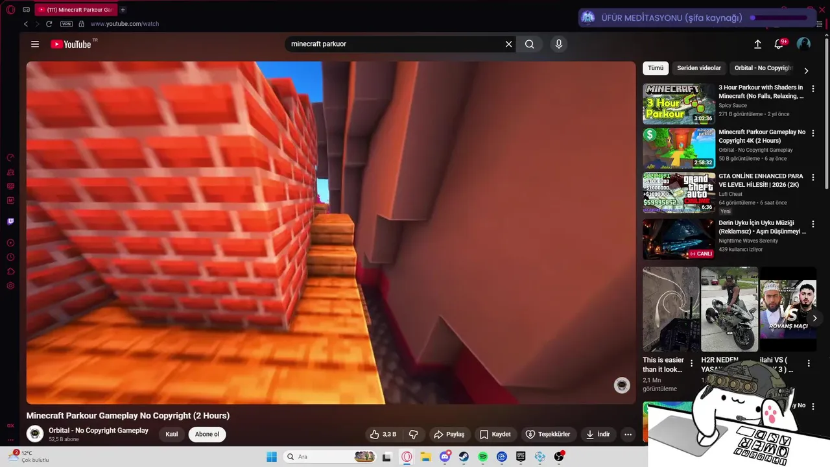The image size is (830, 467).
Task: Open the account avatar menu
Action: pos(803,44)
